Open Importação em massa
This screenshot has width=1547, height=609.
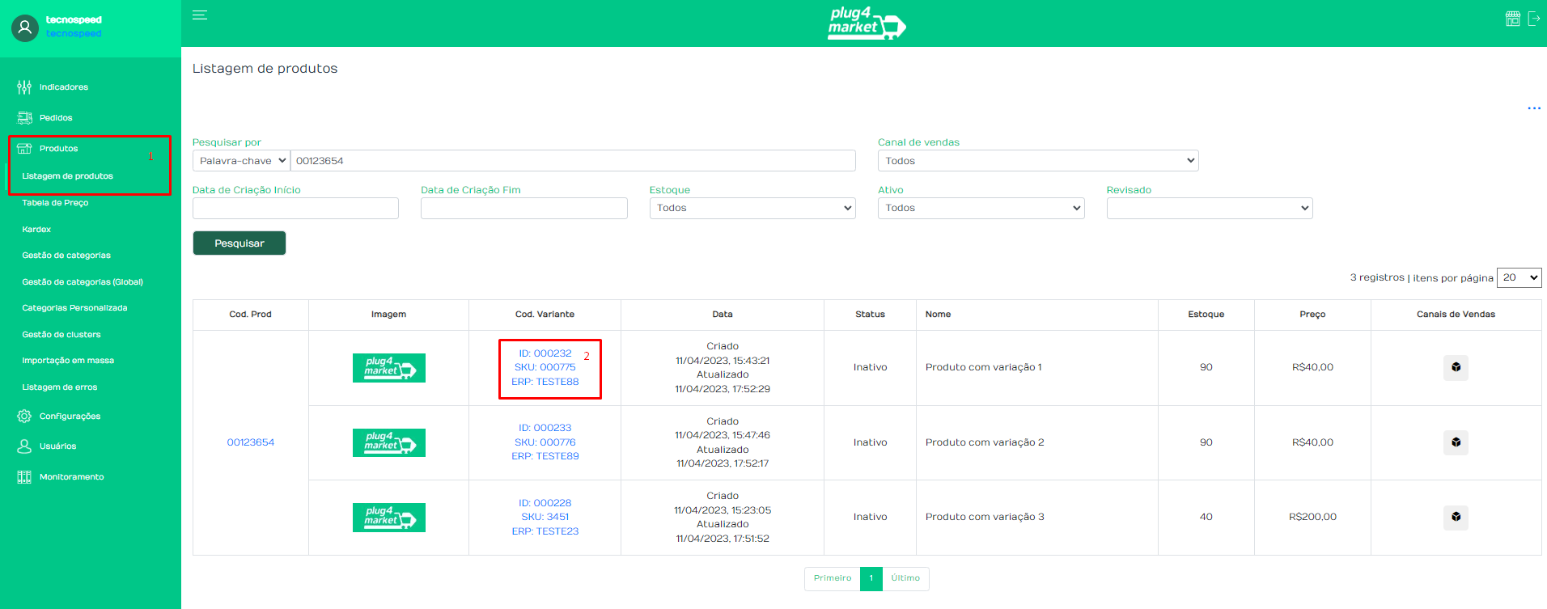pyautogui.click(x=68, y=361)
